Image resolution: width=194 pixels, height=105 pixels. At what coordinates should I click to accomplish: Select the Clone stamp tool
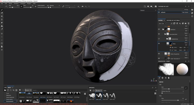(x=2, y=26)
